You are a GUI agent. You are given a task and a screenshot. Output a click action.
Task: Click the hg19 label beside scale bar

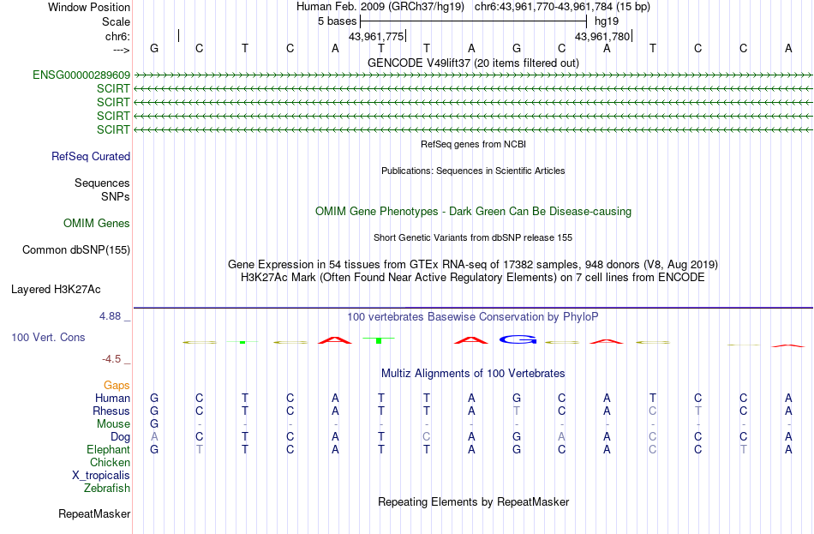click(x=607, y=21)
